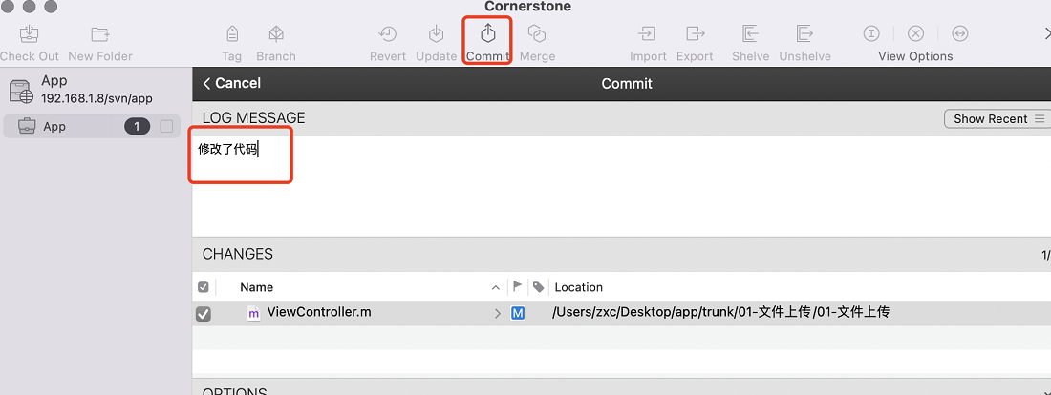Toggle the select-all checkbox in Changes header
The width and height of the screenshot is (1051, 395).
click(x=204, y=287)
